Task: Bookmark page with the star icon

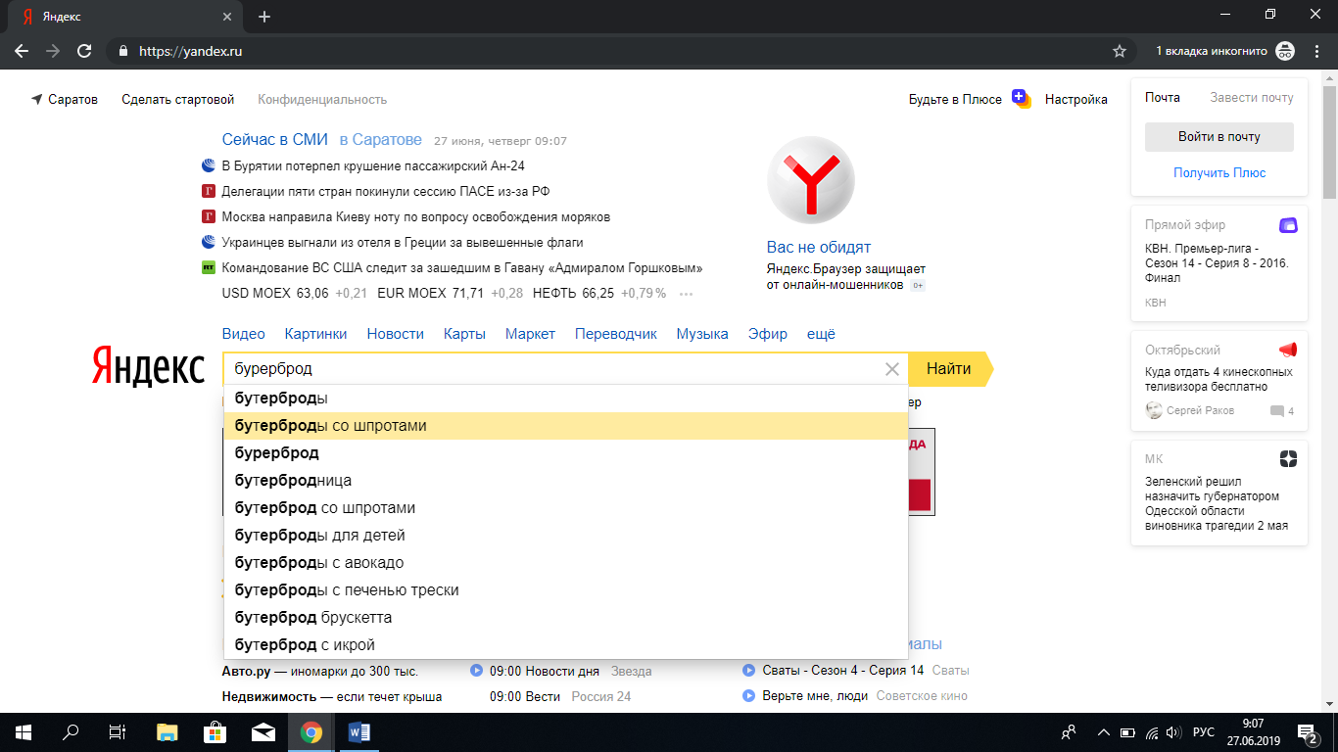Action: tap(1120, 51)
